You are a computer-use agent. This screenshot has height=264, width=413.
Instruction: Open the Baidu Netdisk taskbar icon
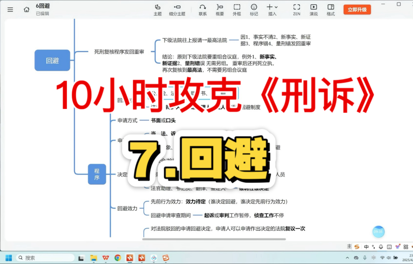(154, 258)
